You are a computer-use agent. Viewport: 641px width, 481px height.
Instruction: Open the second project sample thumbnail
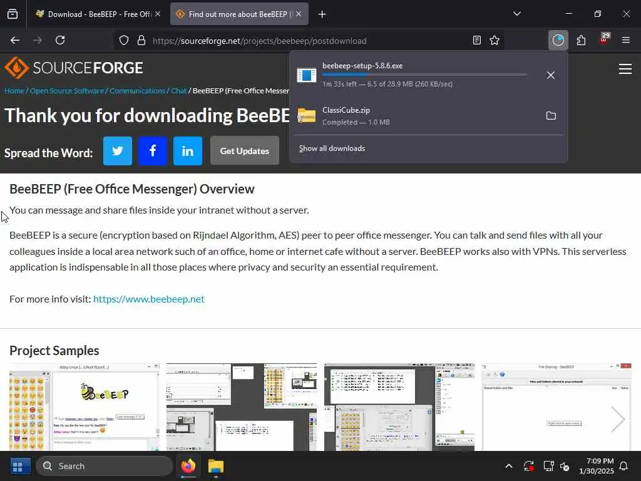(242, 407)
